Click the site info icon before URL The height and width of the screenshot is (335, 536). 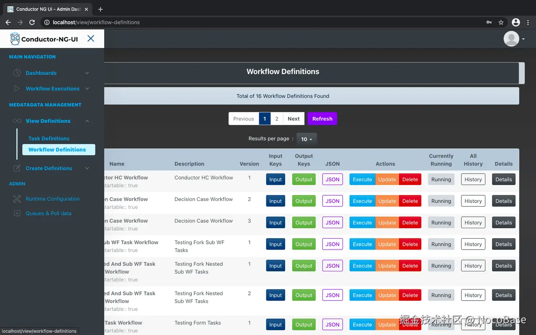click(47, 22)
